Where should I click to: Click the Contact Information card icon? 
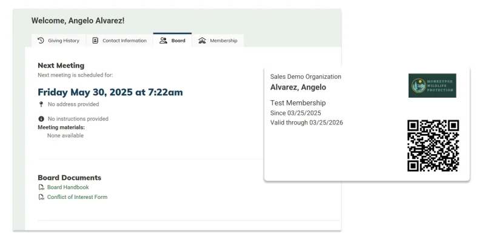tap(95, 41)
